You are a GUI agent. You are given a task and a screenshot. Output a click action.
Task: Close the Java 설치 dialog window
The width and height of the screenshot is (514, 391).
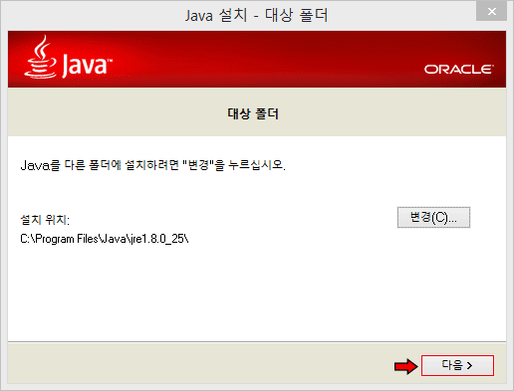click(491, 12)
